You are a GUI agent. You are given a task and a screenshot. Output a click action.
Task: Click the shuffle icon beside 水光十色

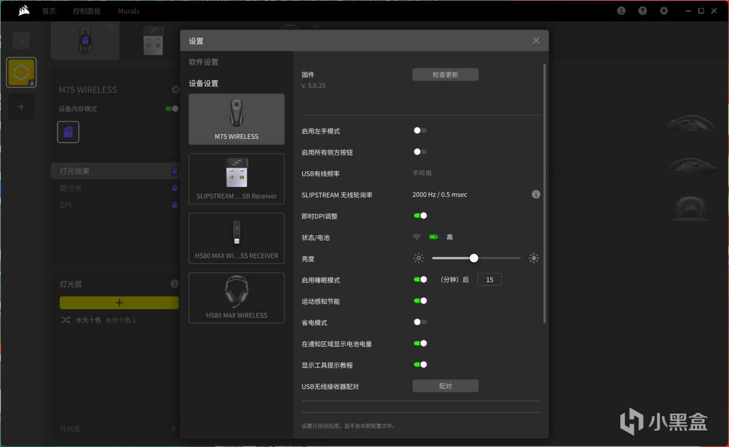(65, 320)
